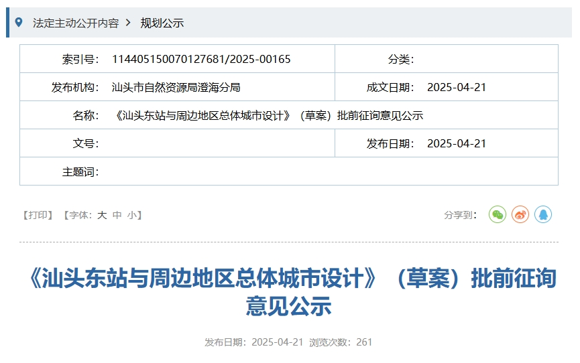Click the 【打印】 print link
The image size is (580, 363).
click(38, 215)
